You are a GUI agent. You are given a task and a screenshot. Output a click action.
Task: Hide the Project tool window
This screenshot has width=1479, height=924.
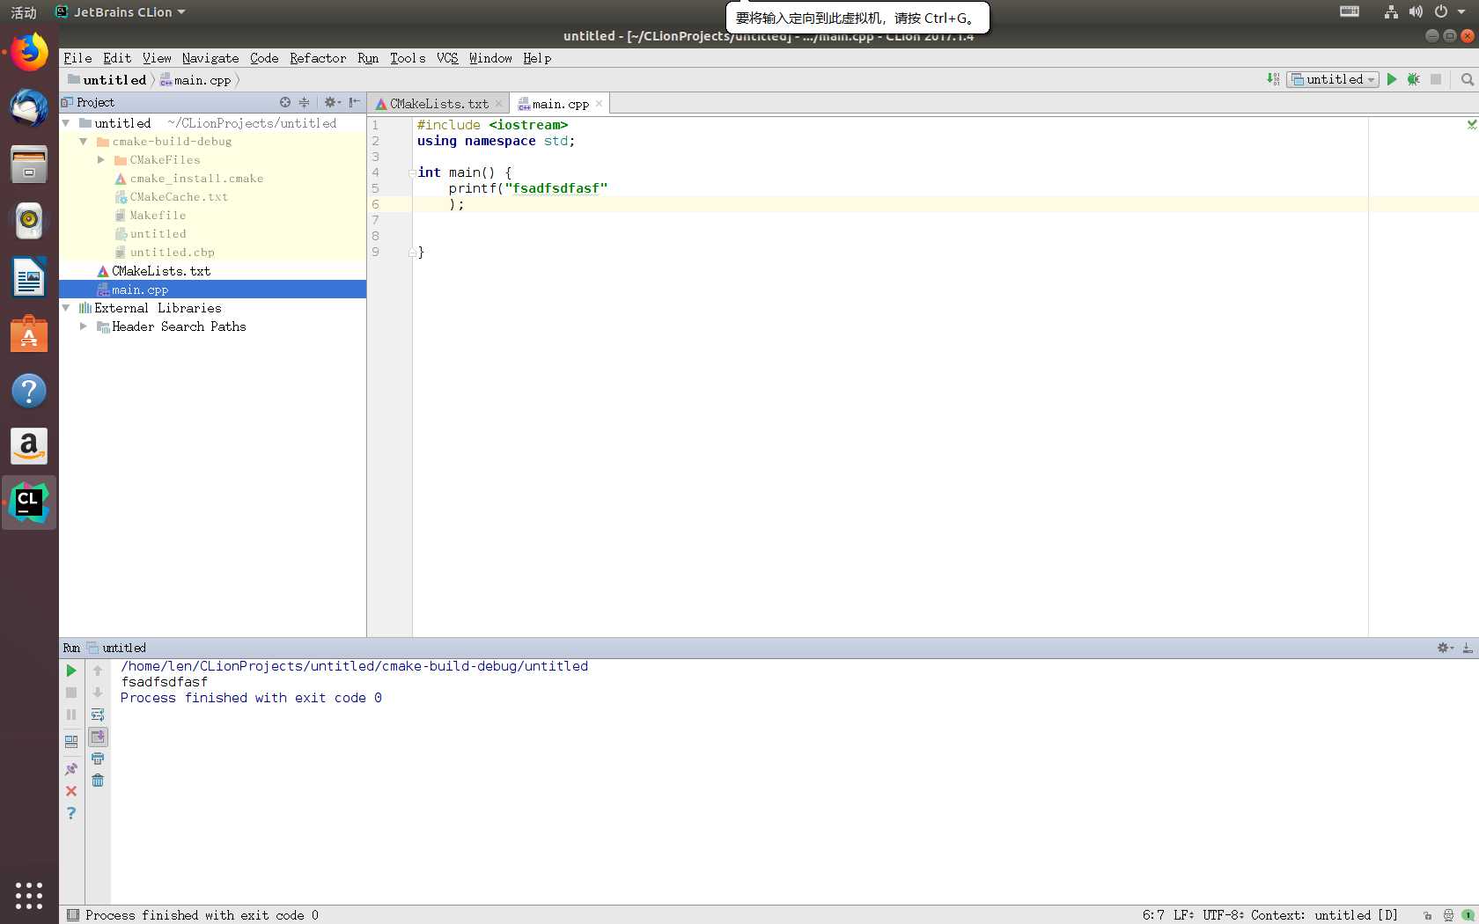[355, 102]
